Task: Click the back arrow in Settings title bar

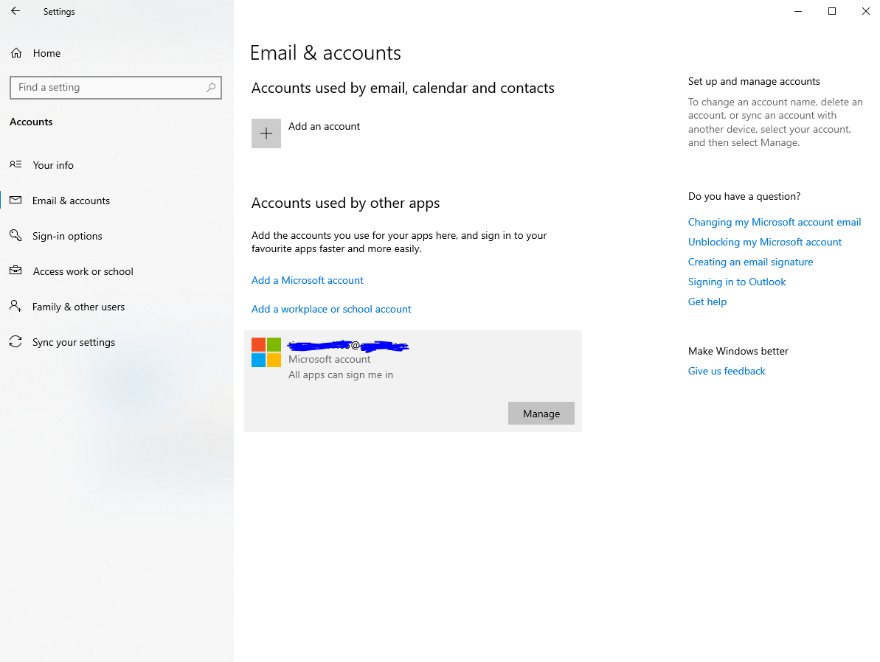Action: click(15, 10)
